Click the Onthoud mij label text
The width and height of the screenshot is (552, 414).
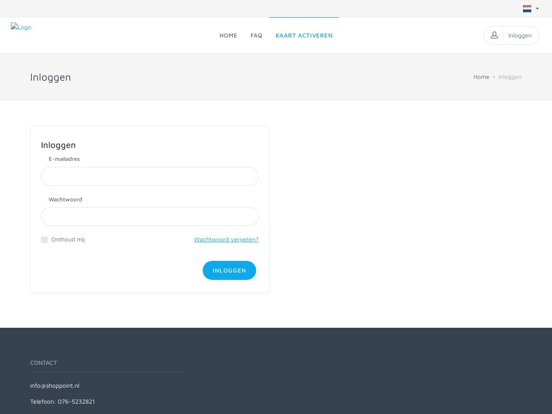click(68, 239)
